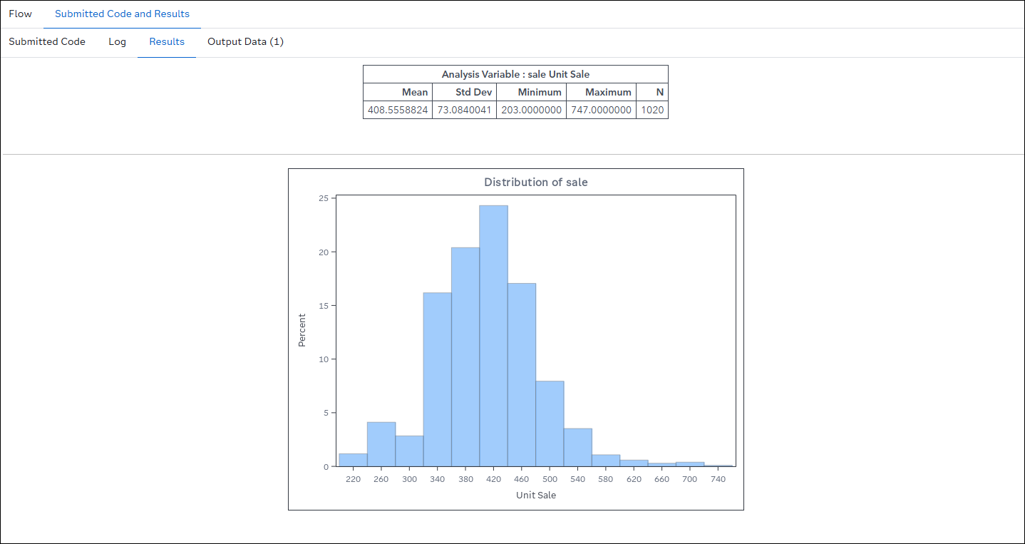The height and width of the screenshot is (544, 1025).
Task: Select the Submitted Code and Results tab
Action: coord(122,14)
